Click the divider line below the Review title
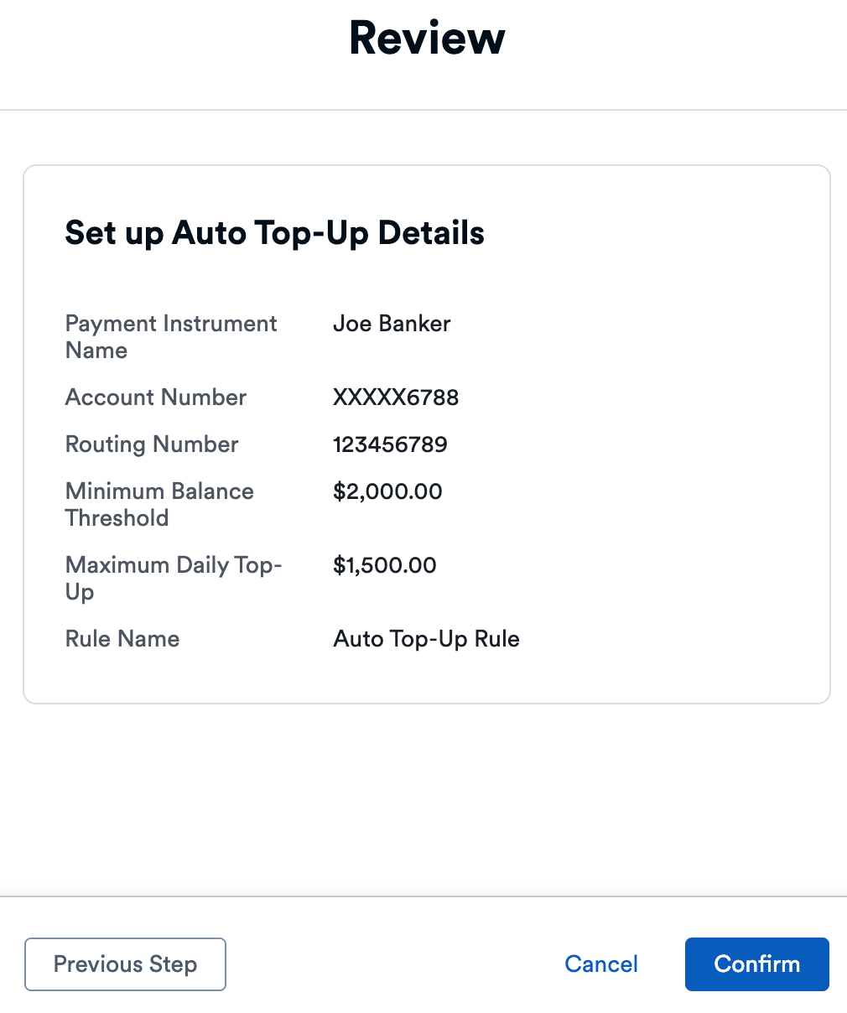The width and height of the screenshot is (847, 1013). tap(423, 109)
